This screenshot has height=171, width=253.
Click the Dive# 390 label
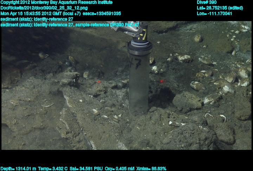coord(207,2)
